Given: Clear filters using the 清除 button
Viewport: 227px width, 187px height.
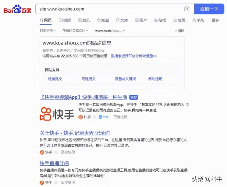Looking at the screenshot, I should (179, 31).
